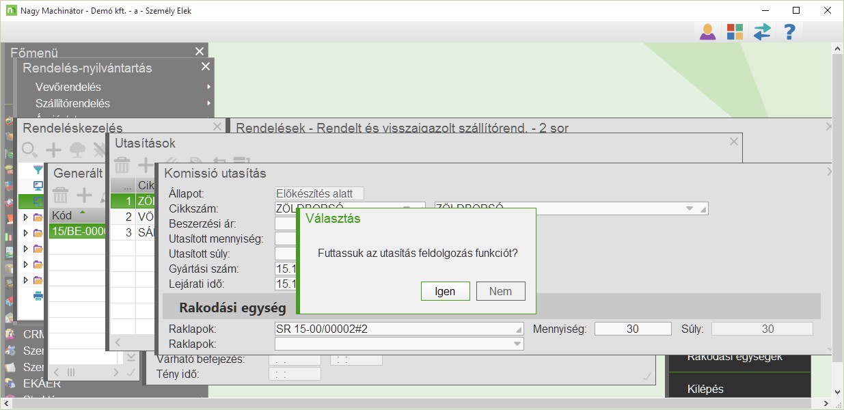
Task: Open help with the question mark icon
Action: [x=789, y=31]
